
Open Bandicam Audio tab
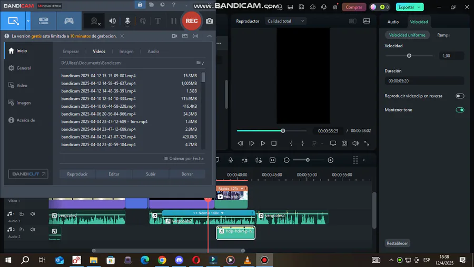pyautogui.click(x=153, y=52)
